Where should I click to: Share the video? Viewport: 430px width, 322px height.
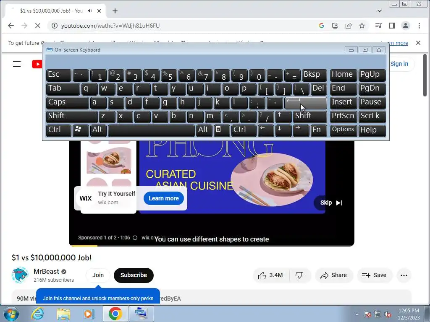pyautogui.click(x=333, y=275)
